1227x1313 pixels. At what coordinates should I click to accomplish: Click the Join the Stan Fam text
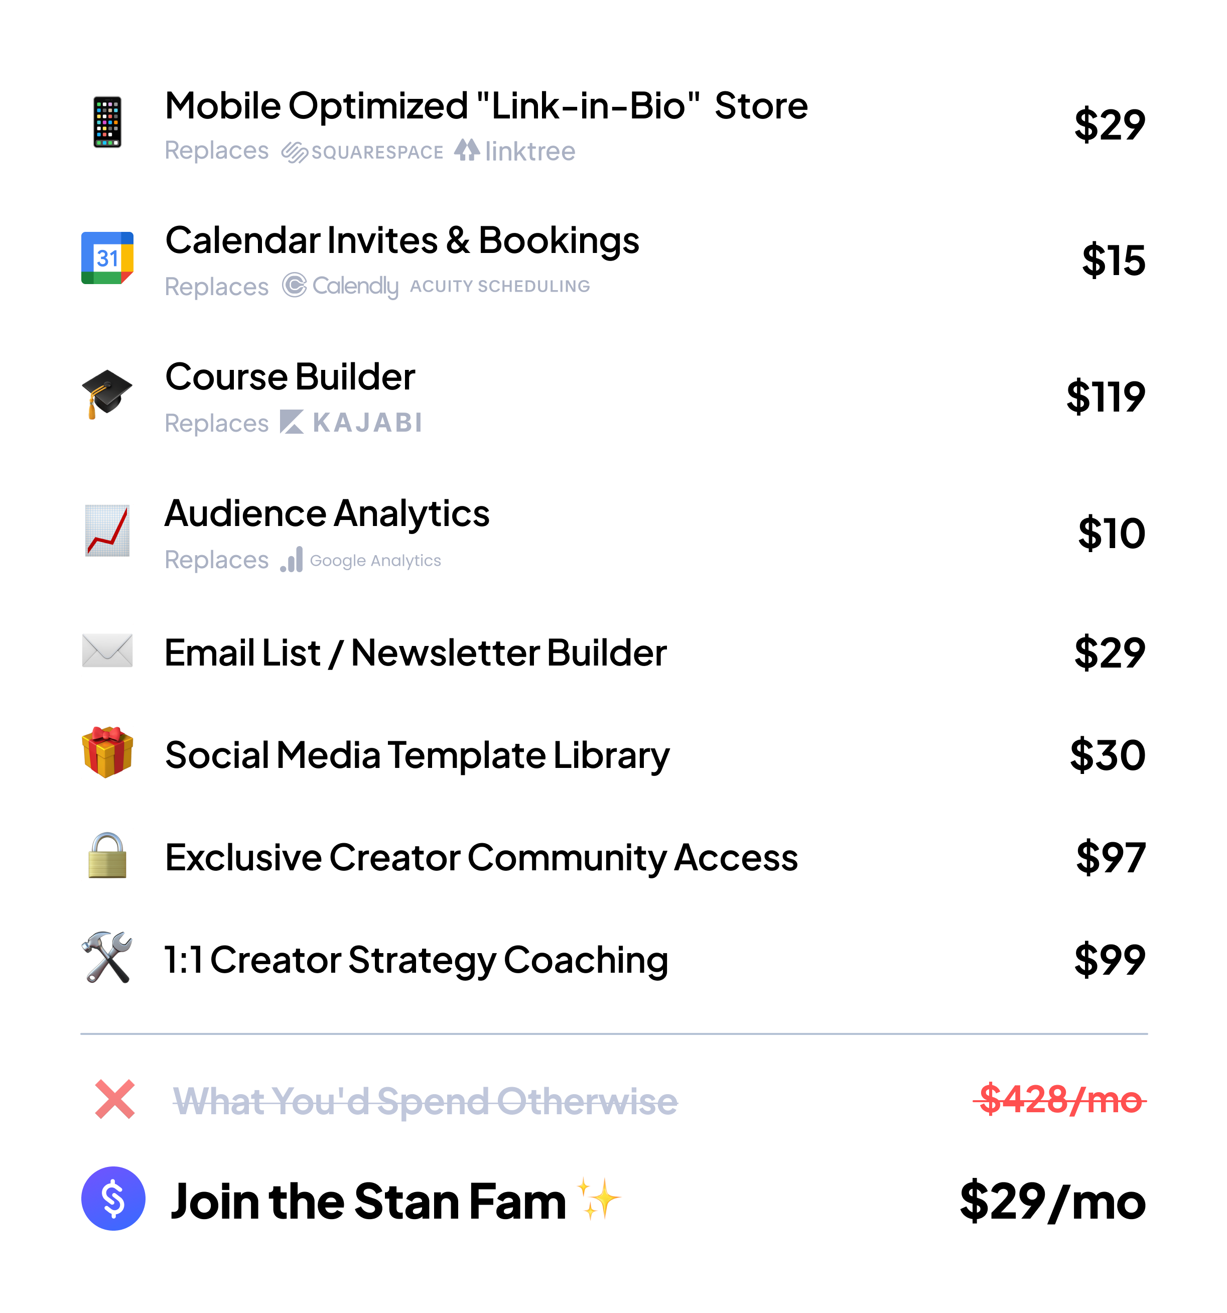pyautogui.click(x=368, y=1202)
